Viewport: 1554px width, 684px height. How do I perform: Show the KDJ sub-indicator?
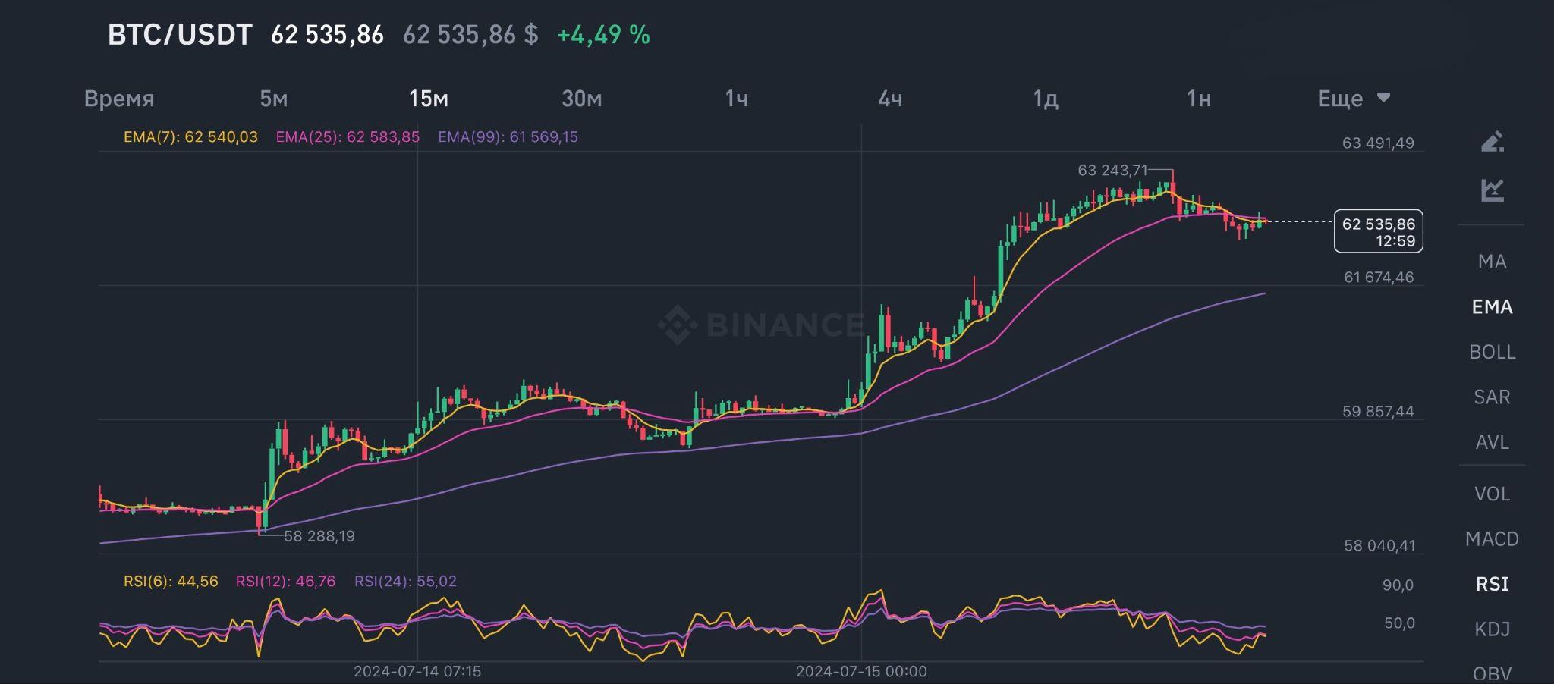point(1492,629)
